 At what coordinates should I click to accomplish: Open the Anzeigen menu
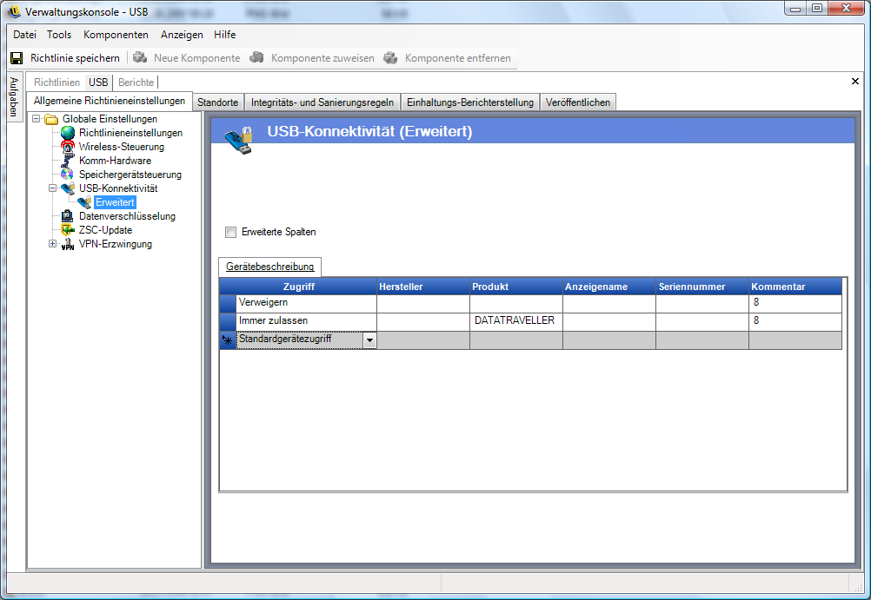pos(182,35)
